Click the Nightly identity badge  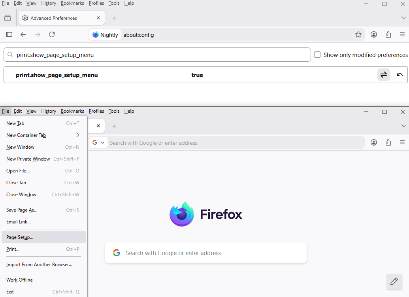point(105,35)
